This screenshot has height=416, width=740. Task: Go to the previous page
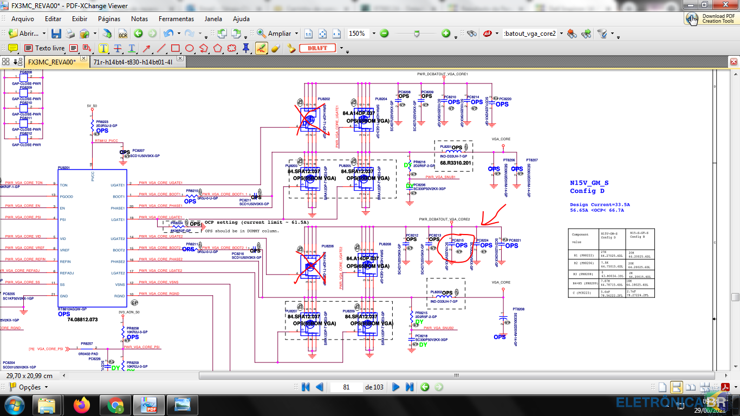[x=319, y=387]
